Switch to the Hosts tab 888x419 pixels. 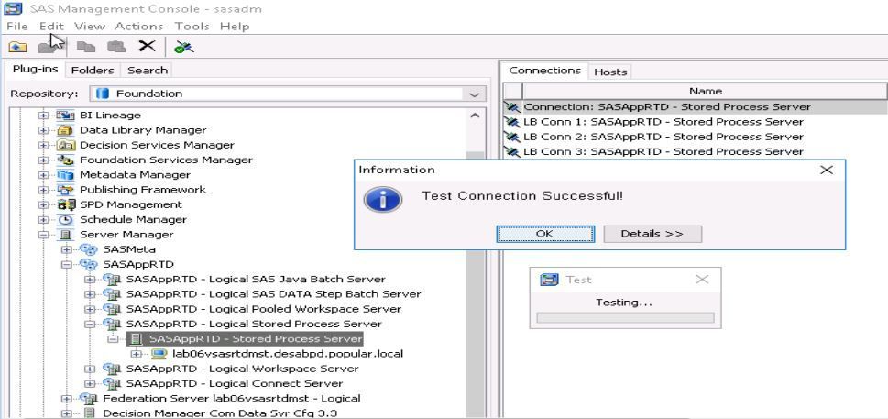pos(610,72)
